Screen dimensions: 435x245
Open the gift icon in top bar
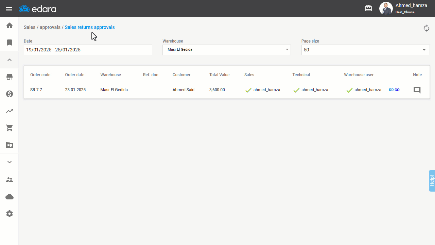point(368,8)
